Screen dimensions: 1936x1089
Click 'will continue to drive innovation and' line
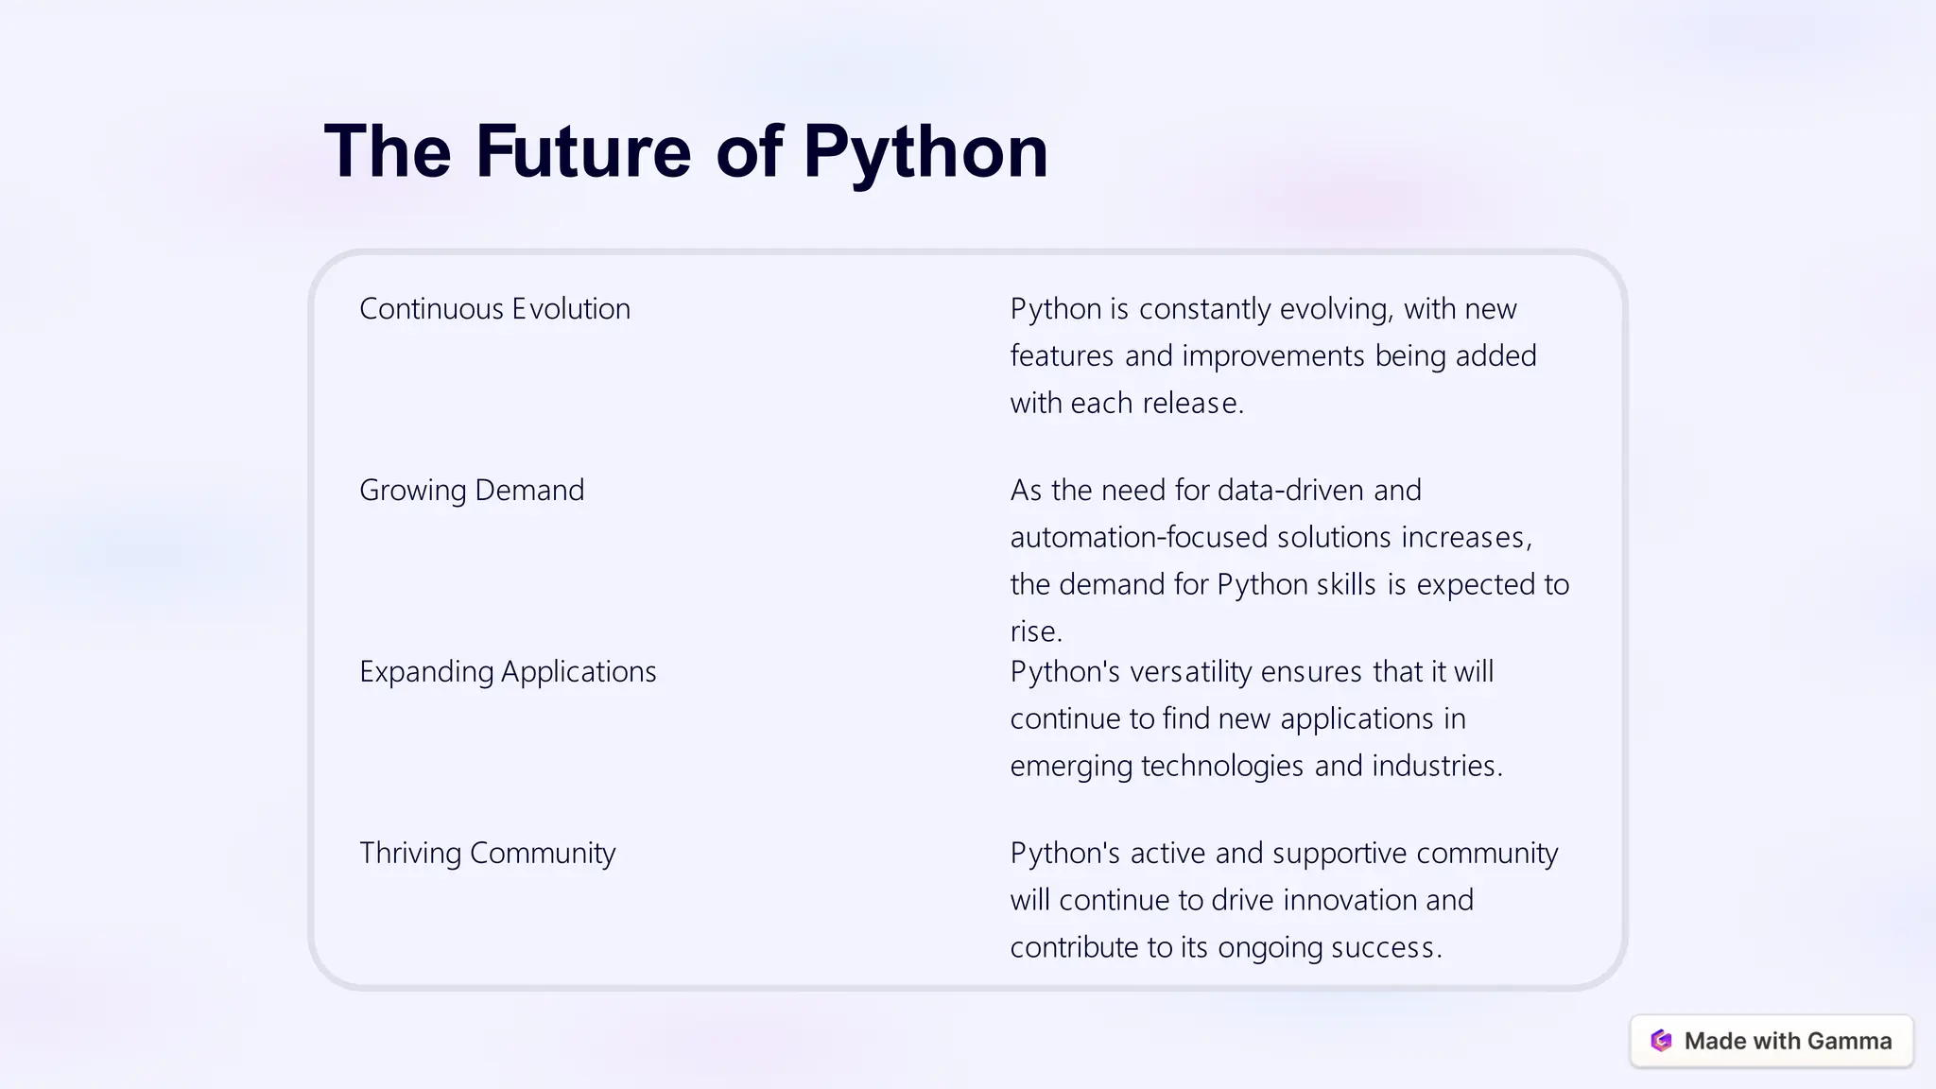point(1241,900)
